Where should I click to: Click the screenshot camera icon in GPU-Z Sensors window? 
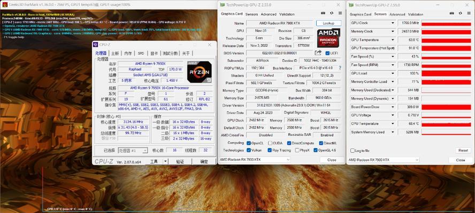pos(451,13)
